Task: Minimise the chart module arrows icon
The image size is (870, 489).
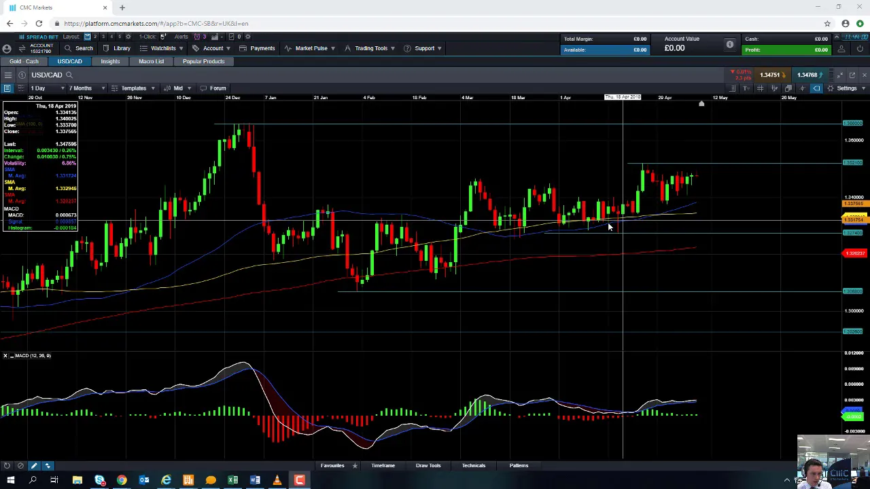Action: (x=840, y=75)
